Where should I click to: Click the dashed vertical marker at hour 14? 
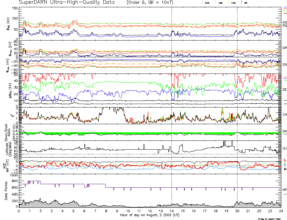tap(172, 94)
